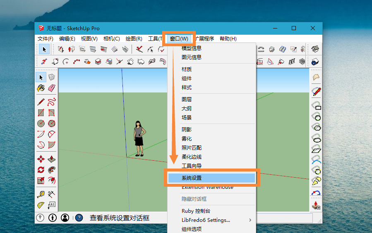Open the model credits info icon
The width and height of the screenshot is (372, 233).
click(53, 218)
